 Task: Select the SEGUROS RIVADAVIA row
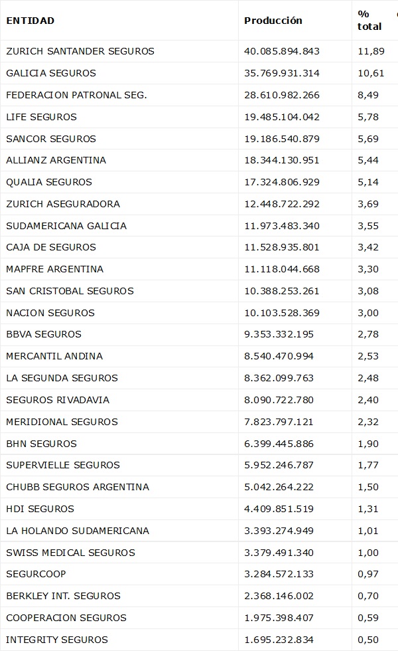point(58,400)
